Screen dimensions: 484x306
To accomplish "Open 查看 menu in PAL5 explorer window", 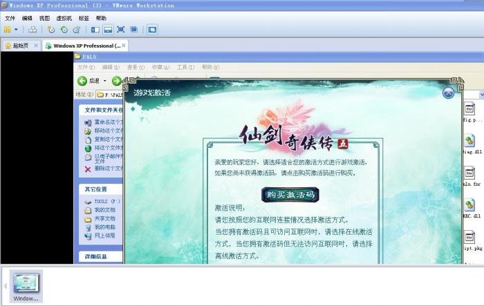I will (136, 67).
